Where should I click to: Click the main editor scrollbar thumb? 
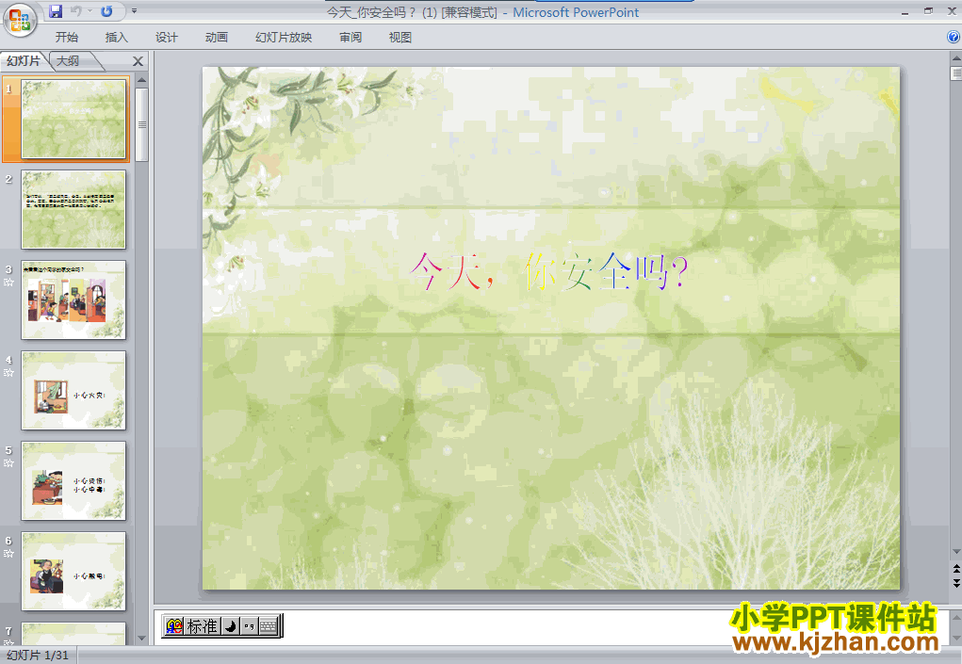[x=955, y=73]
